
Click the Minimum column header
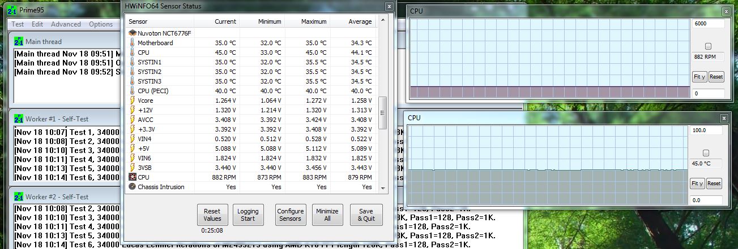click(x=262, y=21)
